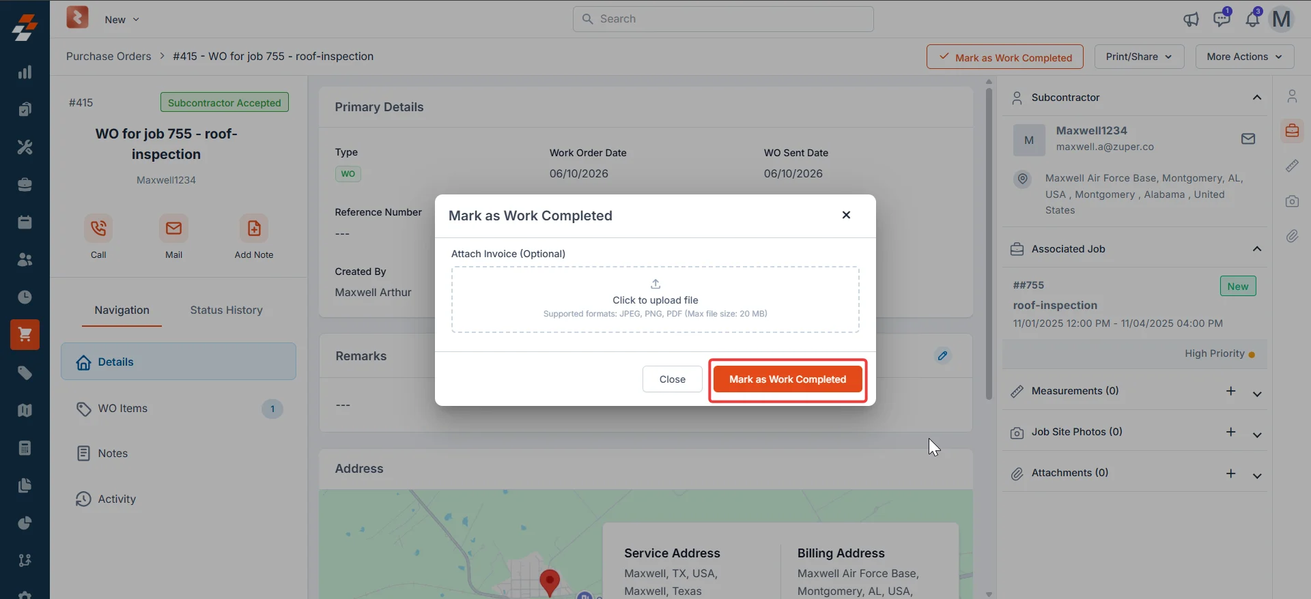Image resolution: width=1311 pixels, height=599 pixels.
Task: Open the Print/Share dropdown
Action: point(1139,57)
